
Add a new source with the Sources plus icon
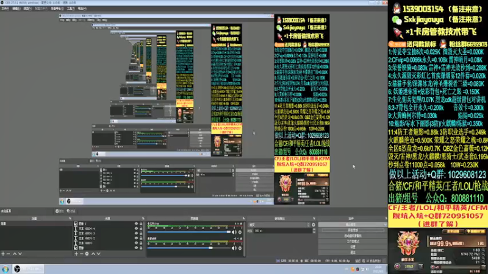coord(76,254)
